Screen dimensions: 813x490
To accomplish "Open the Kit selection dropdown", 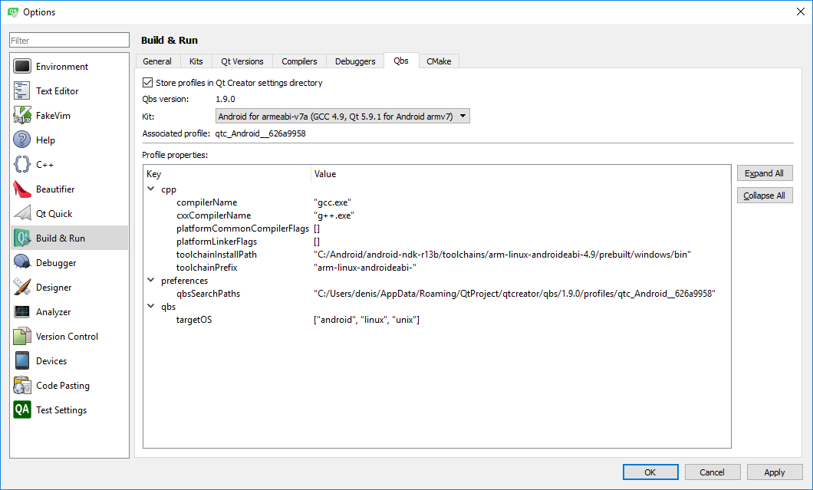I will (342, 117).
